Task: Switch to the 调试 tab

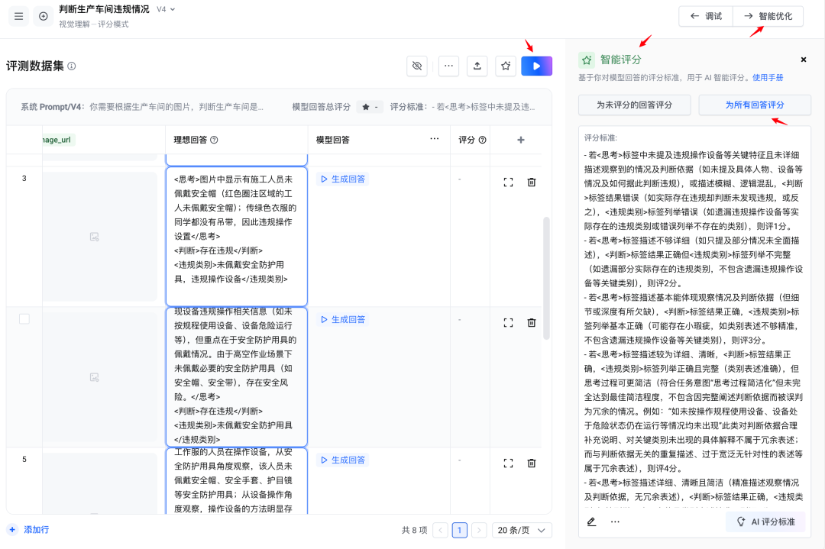Action: click(x=705, y=16)
